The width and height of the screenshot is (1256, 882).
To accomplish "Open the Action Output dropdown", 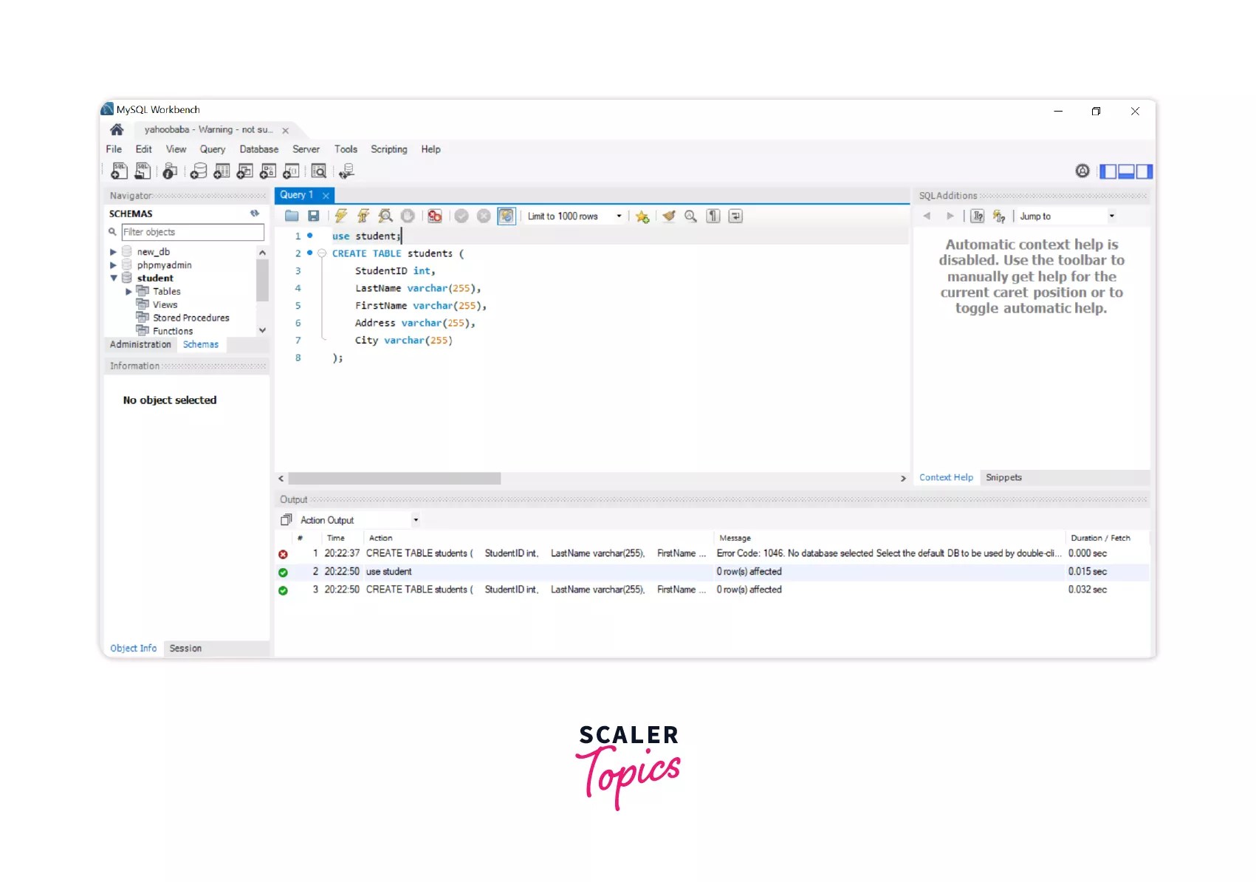I will tap(415, 519).
